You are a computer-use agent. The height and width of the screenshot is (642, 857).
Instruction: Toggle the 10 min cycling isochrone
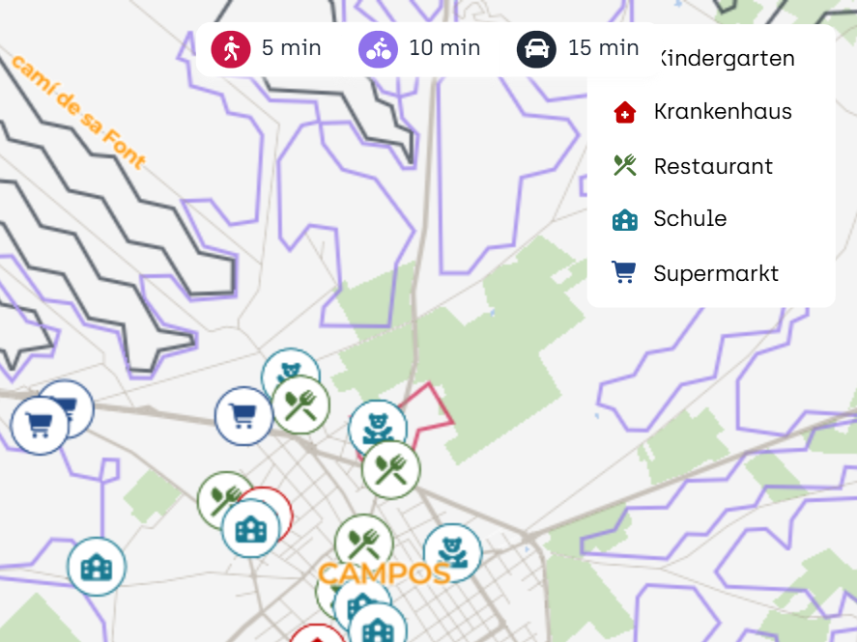[419, 48]
